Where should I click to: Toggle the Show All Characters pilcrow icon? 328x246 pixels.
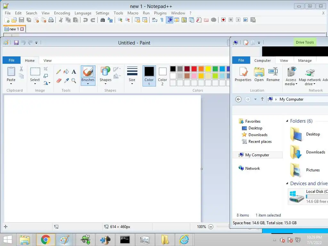click(162, 20)
